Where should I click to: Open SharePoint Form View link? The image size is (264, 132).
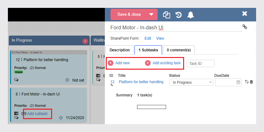click(160, 38)
